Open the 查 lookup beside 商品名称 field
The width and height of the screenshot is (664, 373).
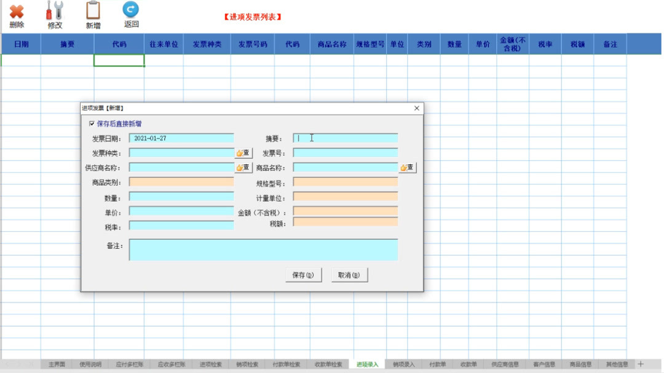tap(407, 167)
